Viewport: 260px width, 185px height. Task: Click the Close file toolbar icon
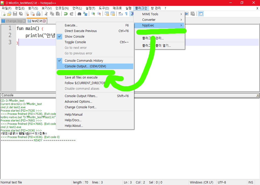click(x=27, y=14)
